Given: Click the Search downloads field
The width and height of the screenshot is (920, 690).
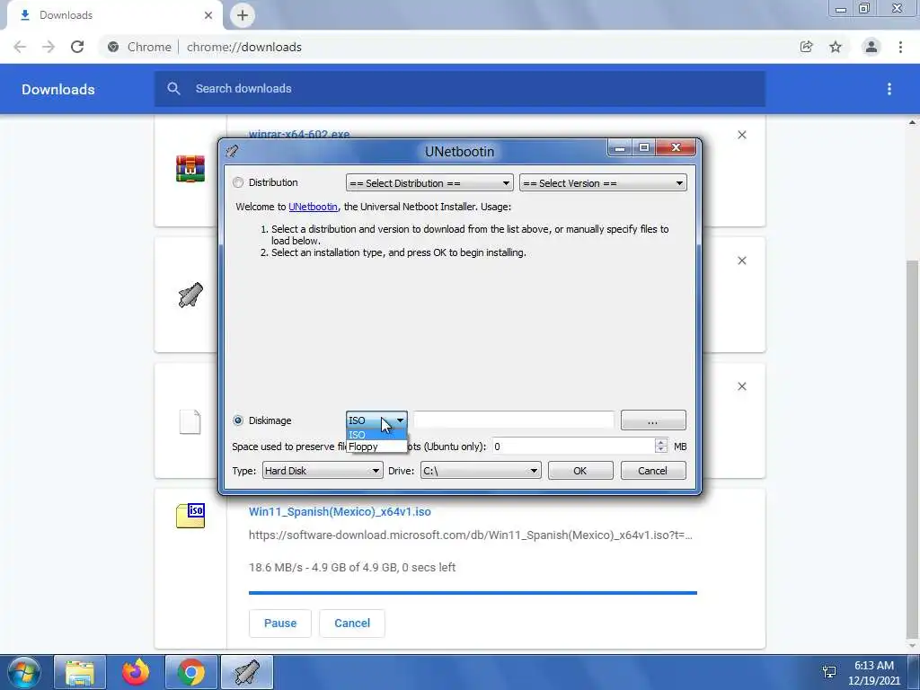Looking at the screenshot, I should pos(460,89).
